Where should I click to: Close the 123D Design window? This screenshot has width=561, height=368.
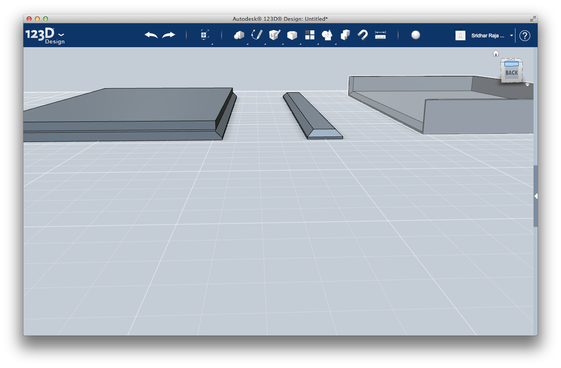(29, 19)
